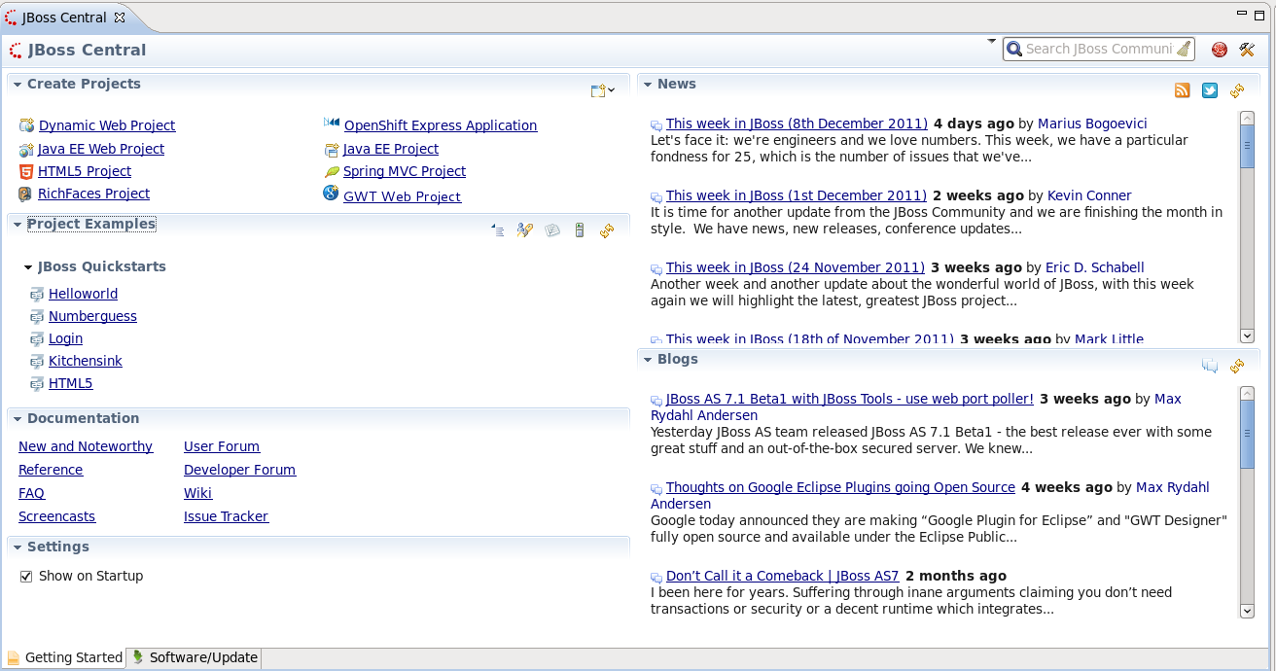1276x671 pixels.
Task: Toggle the Show on Startup checkbox
Action: point(26,577)
